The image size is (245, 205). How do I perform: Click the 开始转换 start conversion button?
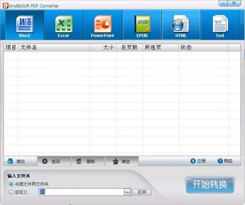point(210,185)
